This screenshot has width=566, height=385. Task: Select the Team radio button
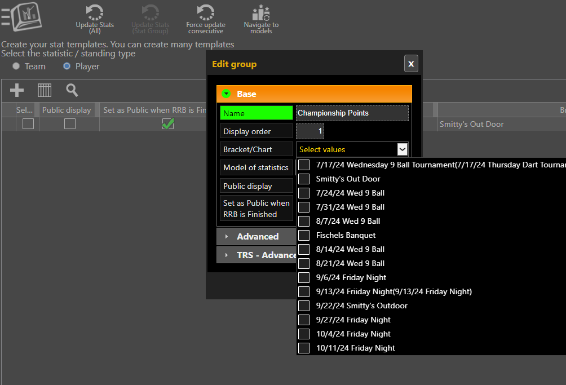click(x=16, y=66)
